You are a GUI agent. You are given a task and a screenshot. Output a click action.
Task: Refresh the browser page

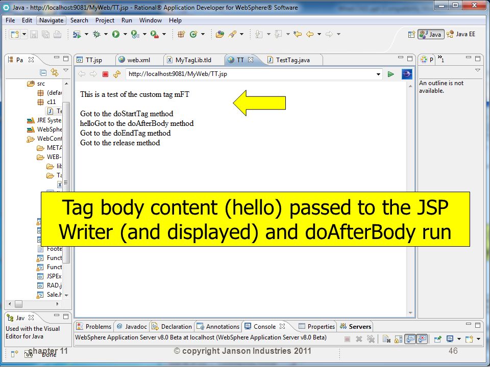117,74
